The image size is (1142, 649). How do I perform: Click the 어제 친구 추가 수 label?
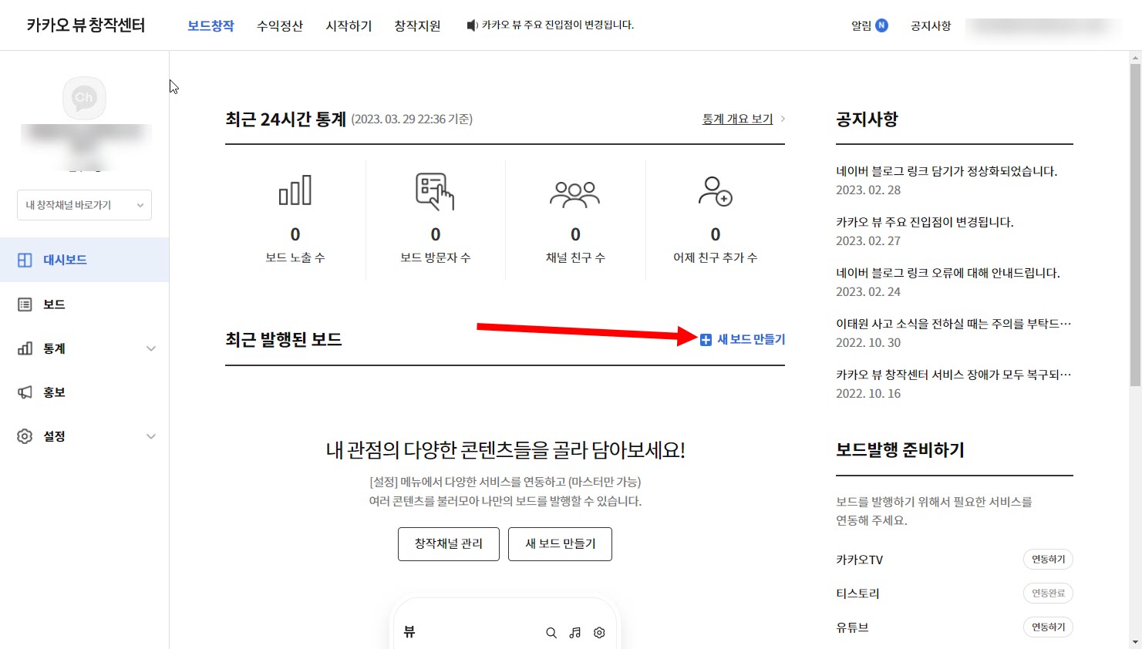tap(715, 257)
